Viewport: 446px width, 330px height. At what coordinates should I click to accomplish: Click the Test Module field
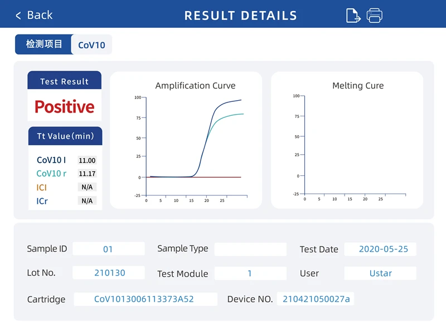coord(250,273)
